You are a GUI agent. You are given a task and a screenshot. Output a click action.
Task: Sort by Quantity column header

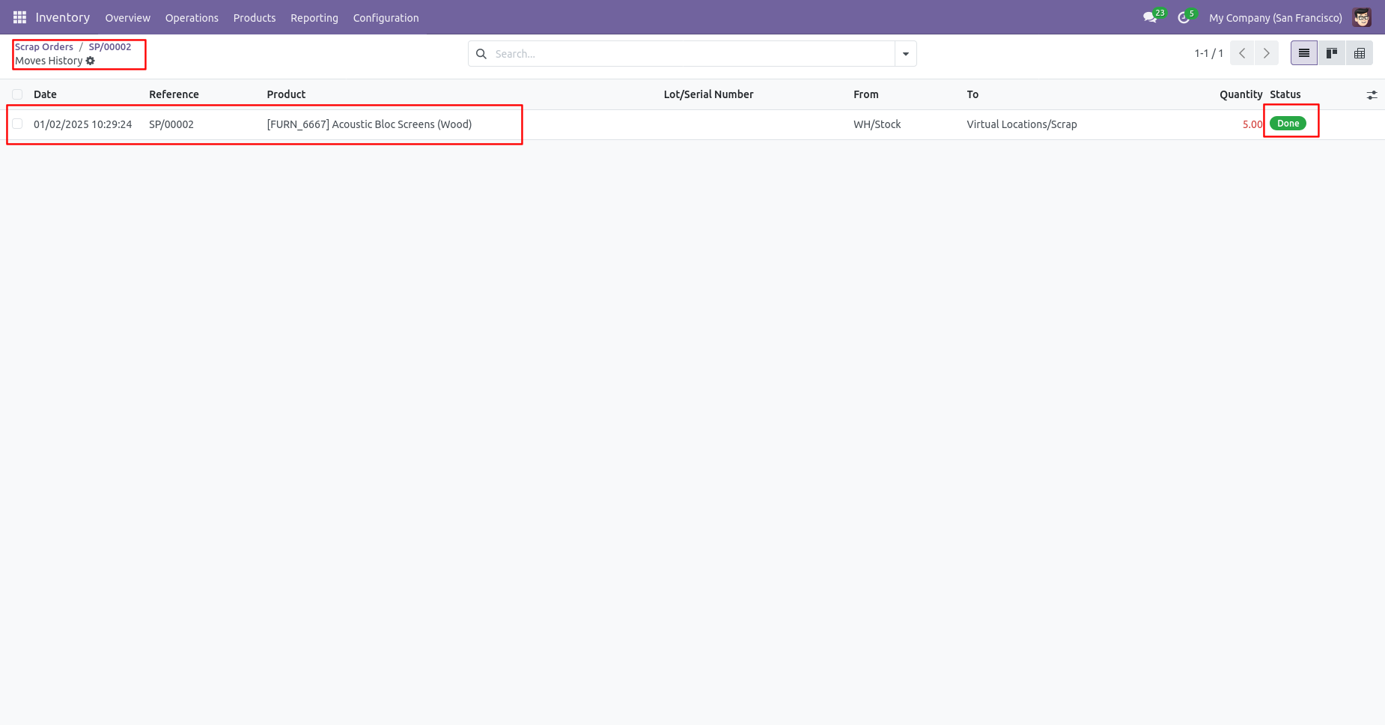1241,94
